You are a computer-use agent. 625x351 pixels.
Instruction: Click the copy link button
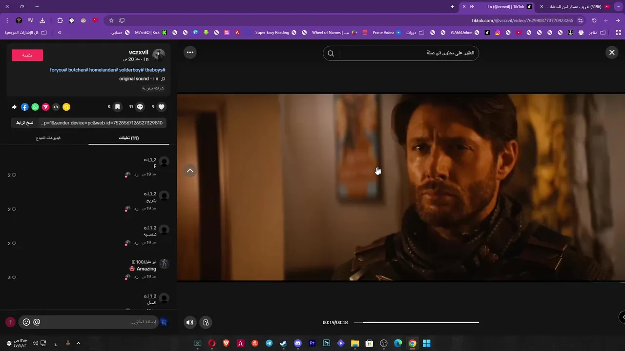pos(24,123)
